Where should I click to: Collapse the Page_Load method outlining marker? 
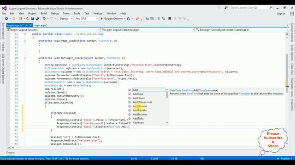[24, 41]
